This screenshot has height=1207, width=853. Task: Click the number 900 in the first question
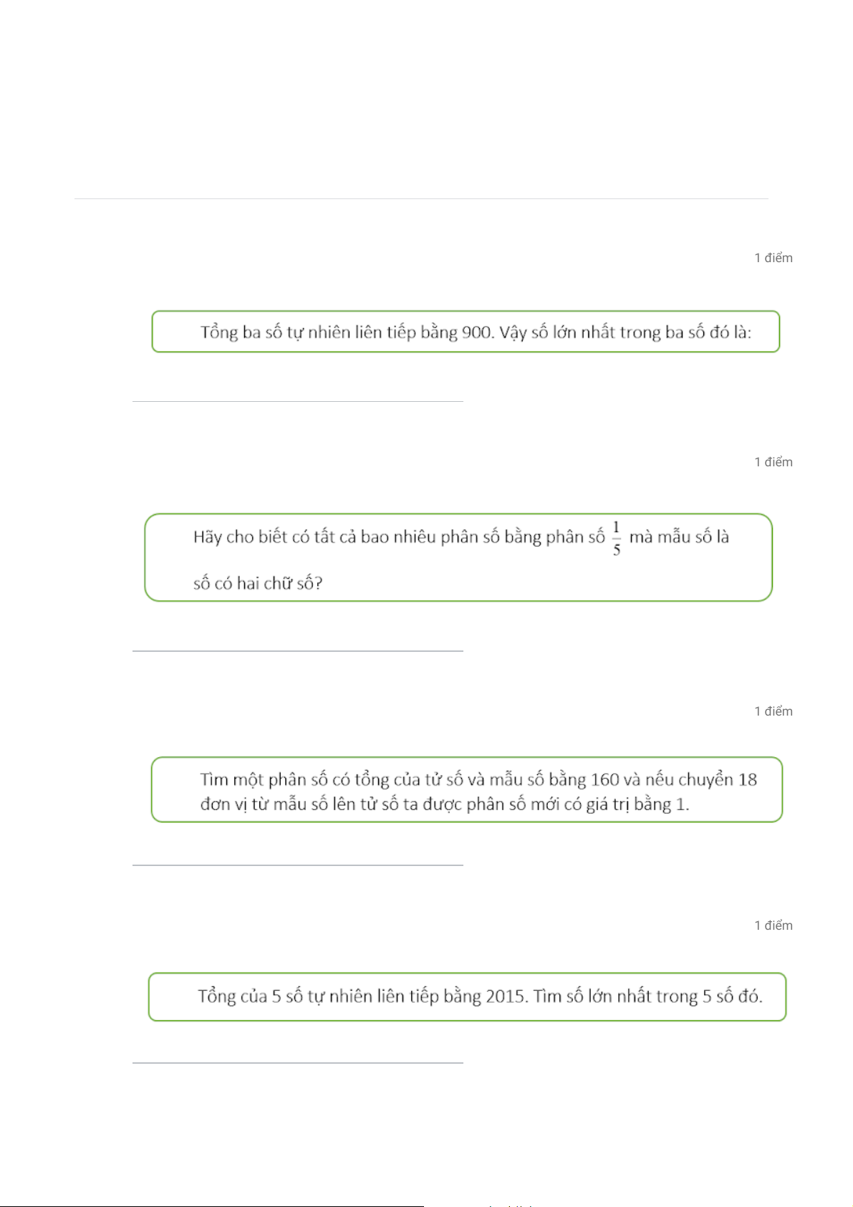tap(476, 332)
